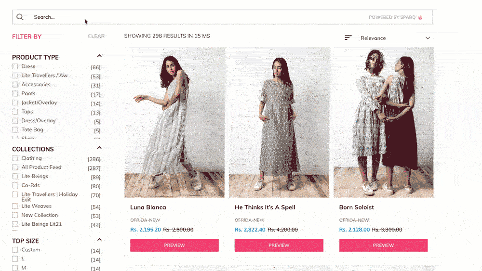Focus the Search text field
482x271 pixels.
tap(193, 17)
